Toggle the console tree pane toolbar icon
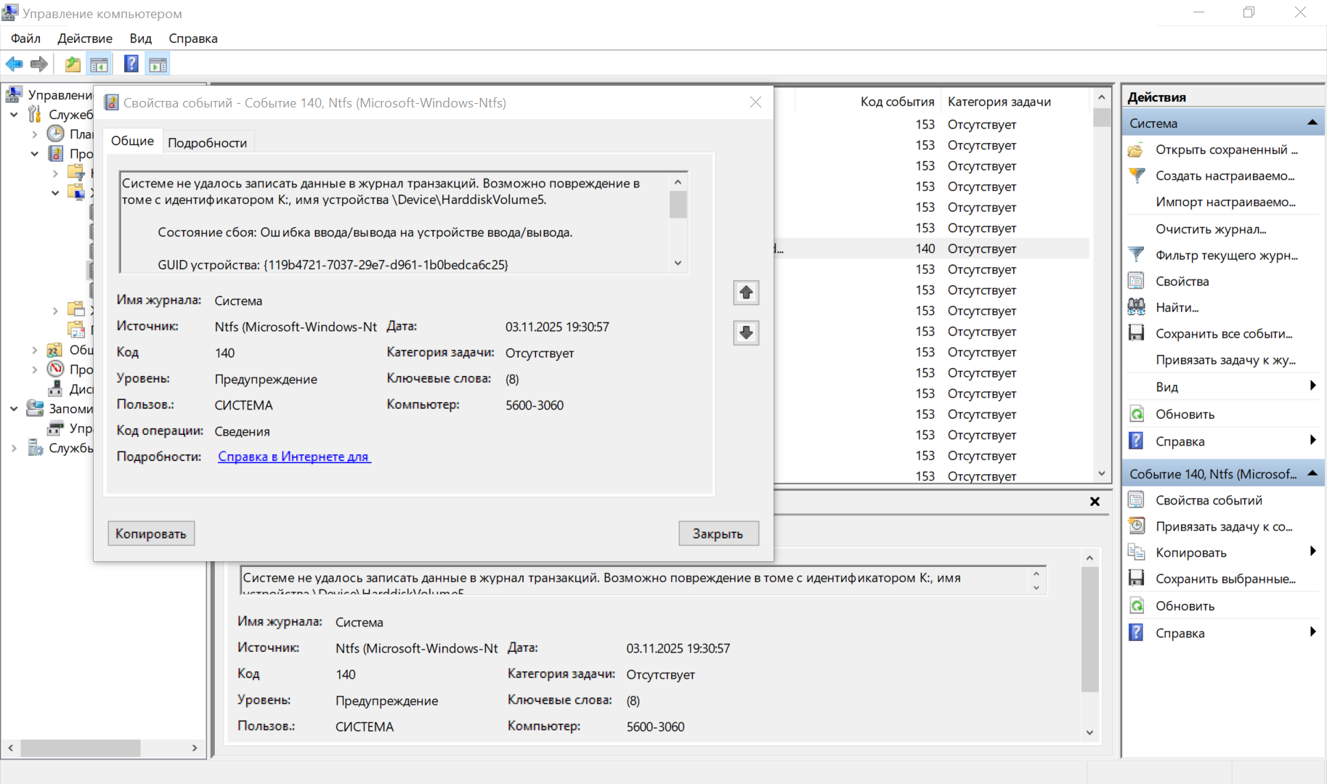Screen dimensions: 1327x784 [x=99, y=65]
